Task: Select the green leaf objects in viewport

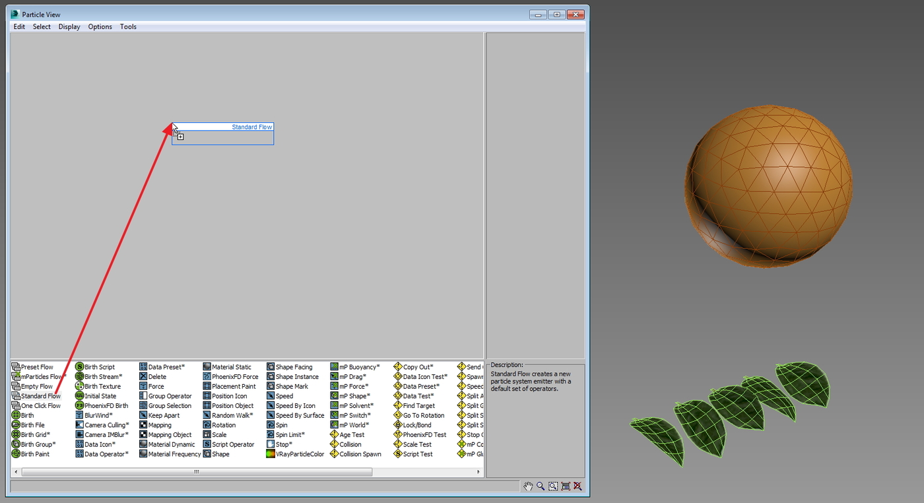Action: [731, 413]
